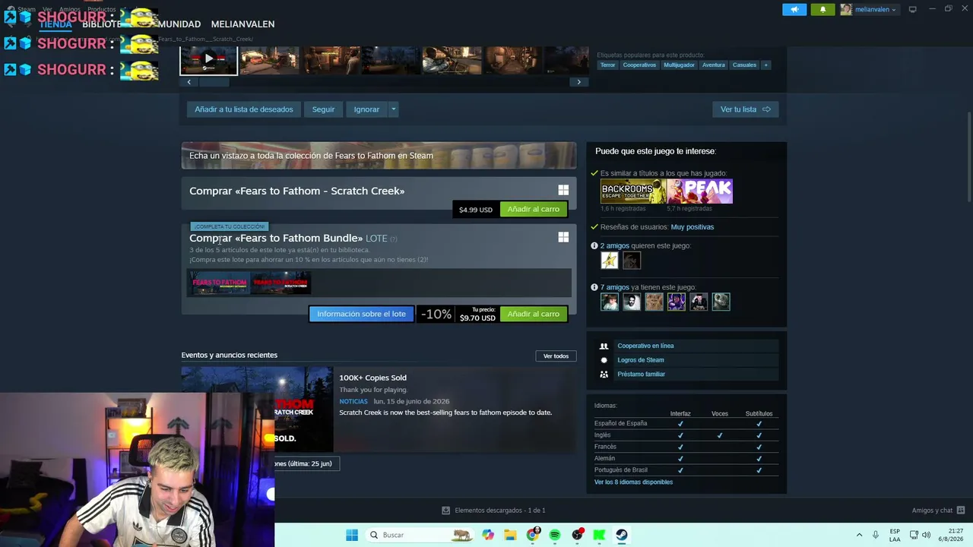The width and height of the screenshot is (973, 547).
Task: Click the Muy positivas reviews link
Action: click(692, 227)
